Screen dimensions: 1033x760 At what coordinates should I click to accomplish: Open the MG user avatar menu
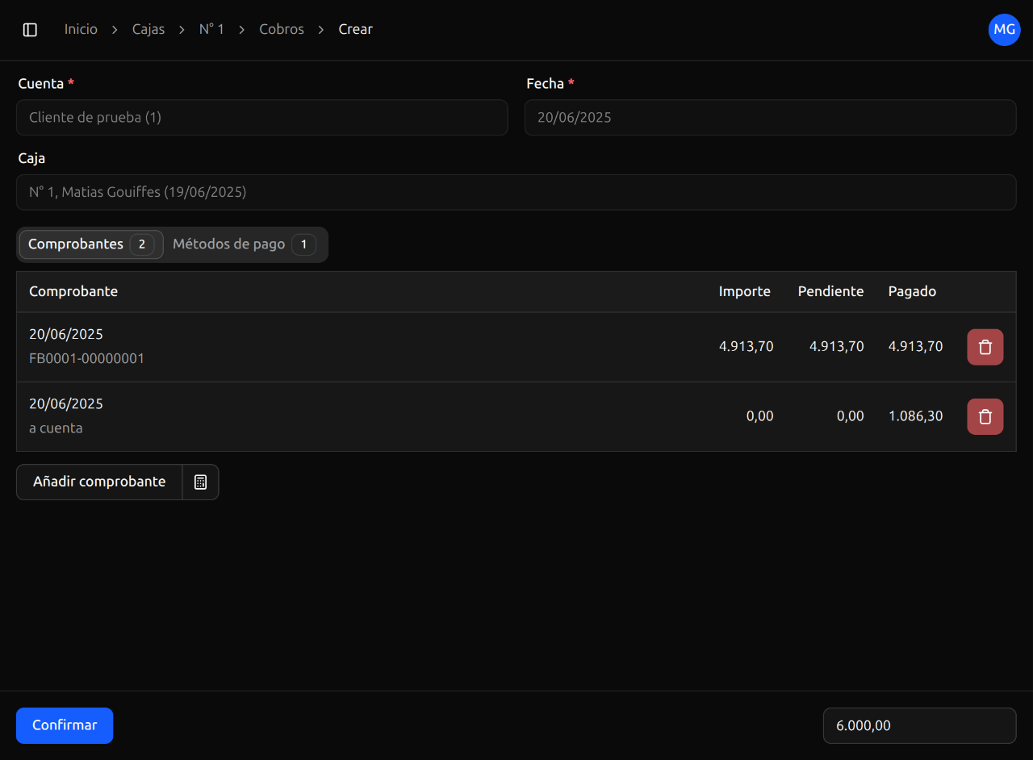point(1004,30)
